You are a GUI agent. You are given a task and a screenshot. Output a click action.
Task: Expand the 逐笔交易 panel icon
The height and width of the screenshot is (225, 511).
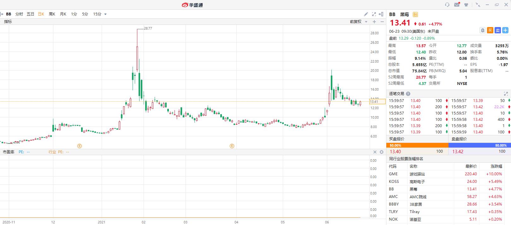coord(506,94)
